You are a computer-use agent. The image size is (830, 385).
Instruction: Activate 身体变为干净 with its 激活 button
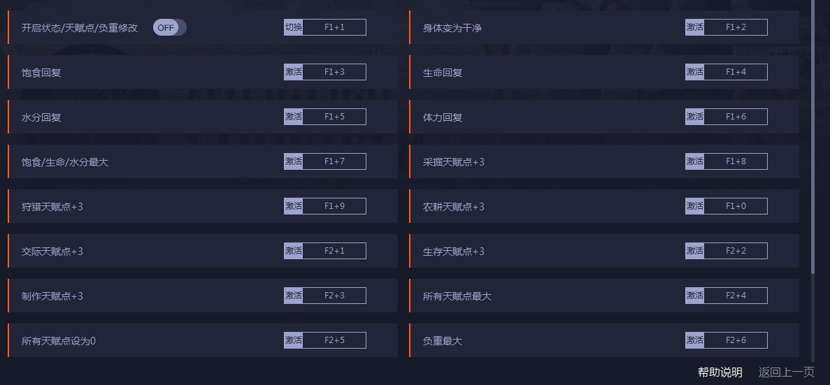click(694, 27)
